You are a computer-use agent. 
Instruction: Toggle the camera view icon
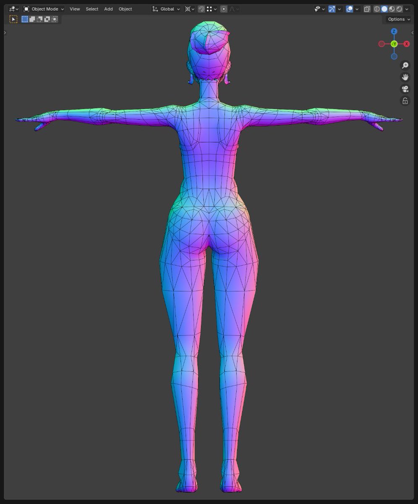tap(405, 89)
